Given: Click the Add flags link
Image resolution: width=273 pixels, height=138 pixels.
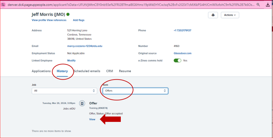Looking at the screenshot, I should pos(79,20).
